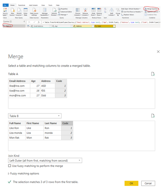Open Recent Sources in the ribbon
Screen dimensions: 162x189
tap(19, 12)
